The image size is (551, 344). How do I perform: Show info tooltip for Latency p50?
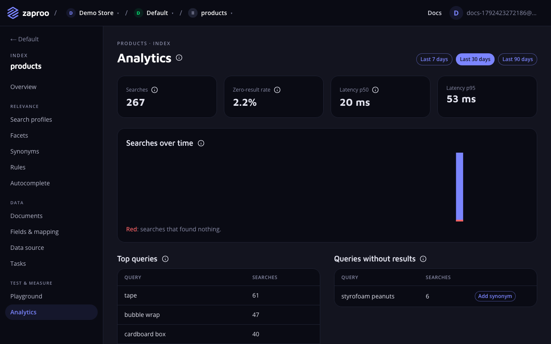tap(375, 90)
